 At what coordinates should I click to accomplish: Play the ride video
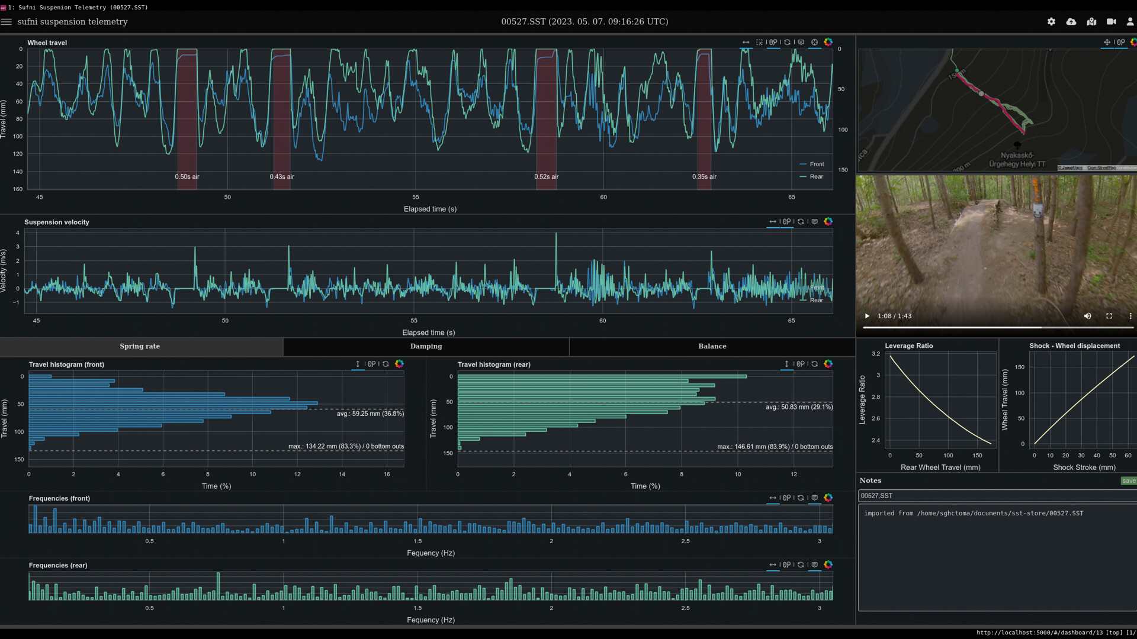tap(867, 316)
